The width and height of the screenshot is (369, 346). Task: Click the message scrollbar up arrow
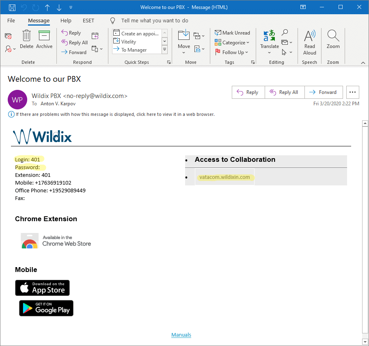pyautogui.click(x=365, y=123)
